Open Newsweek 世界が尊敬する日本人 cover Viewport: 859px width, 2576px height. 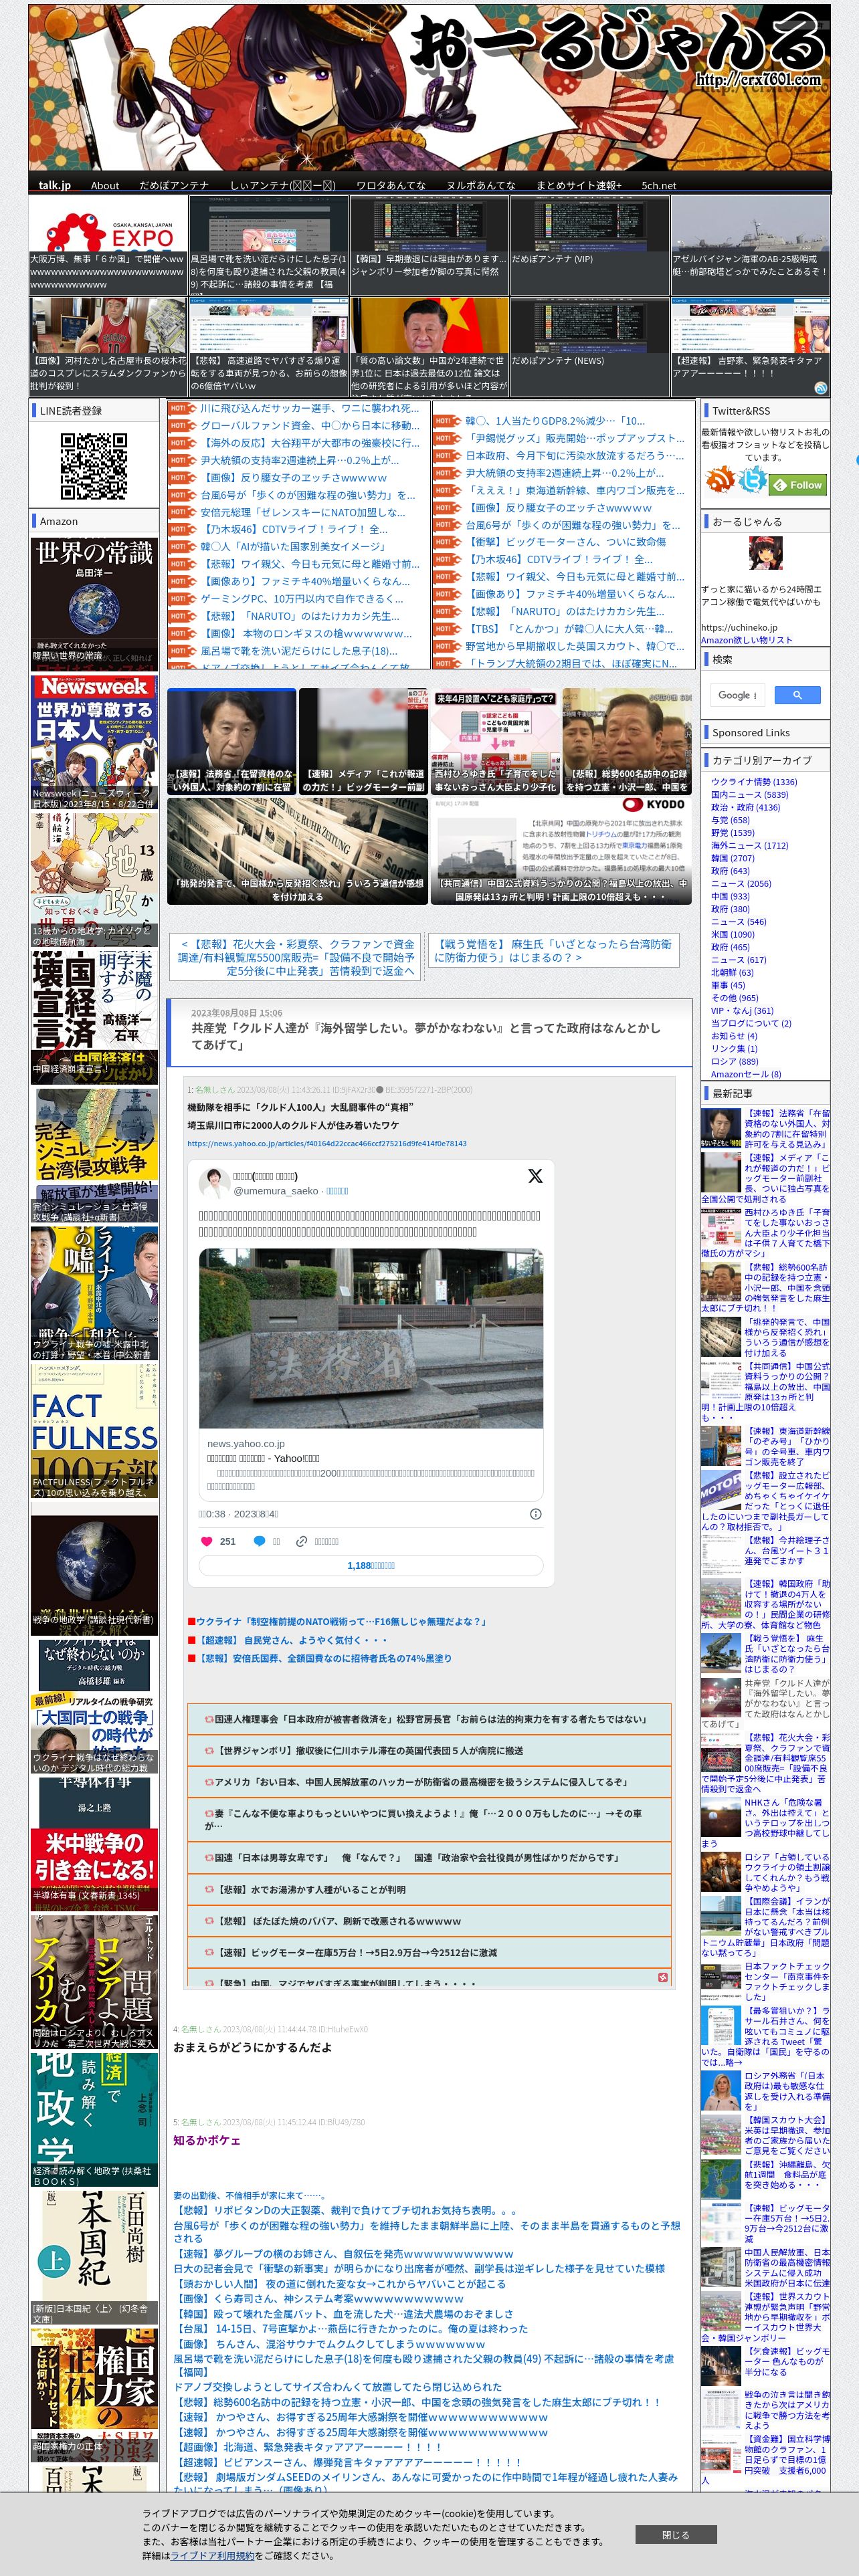94,741
